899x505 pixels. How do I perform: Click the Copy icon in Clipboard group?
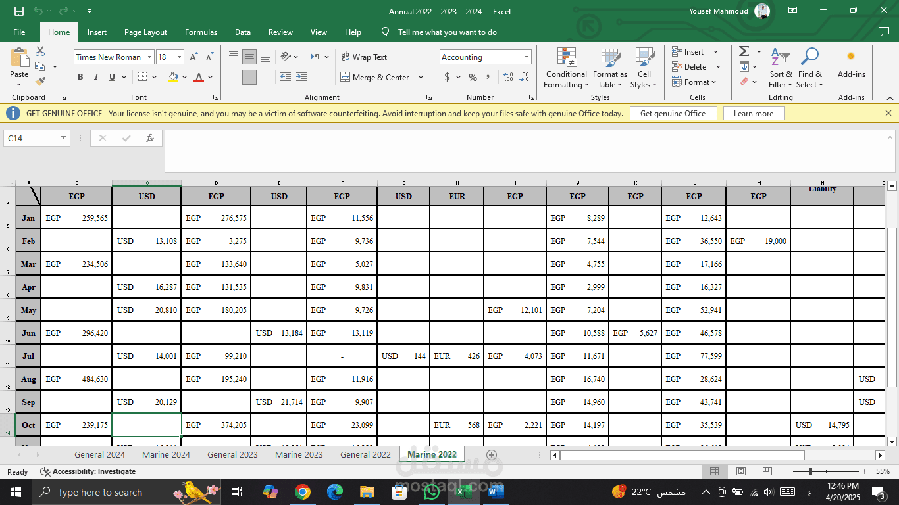click(40, 66)
